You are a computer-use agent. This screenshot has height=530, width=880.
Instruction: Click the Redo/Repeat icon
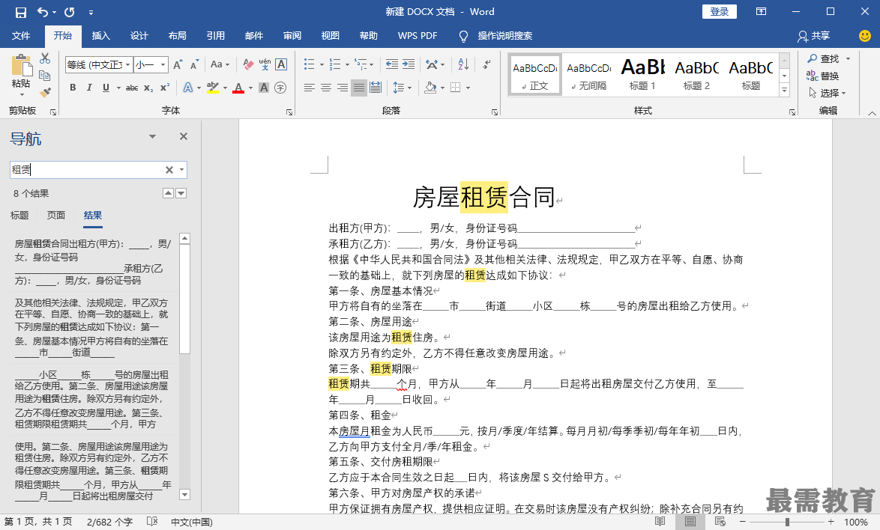70,12
